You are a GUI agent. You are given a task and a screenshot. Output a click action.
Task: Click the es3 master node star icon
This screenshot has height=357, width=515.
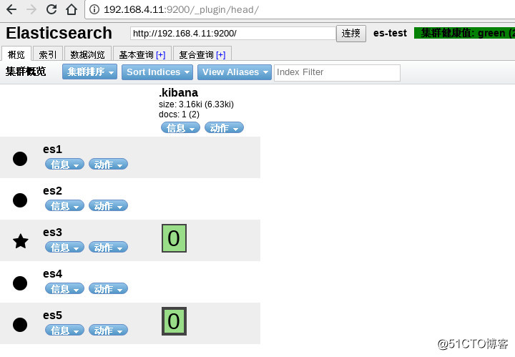[x=20, y=241]
